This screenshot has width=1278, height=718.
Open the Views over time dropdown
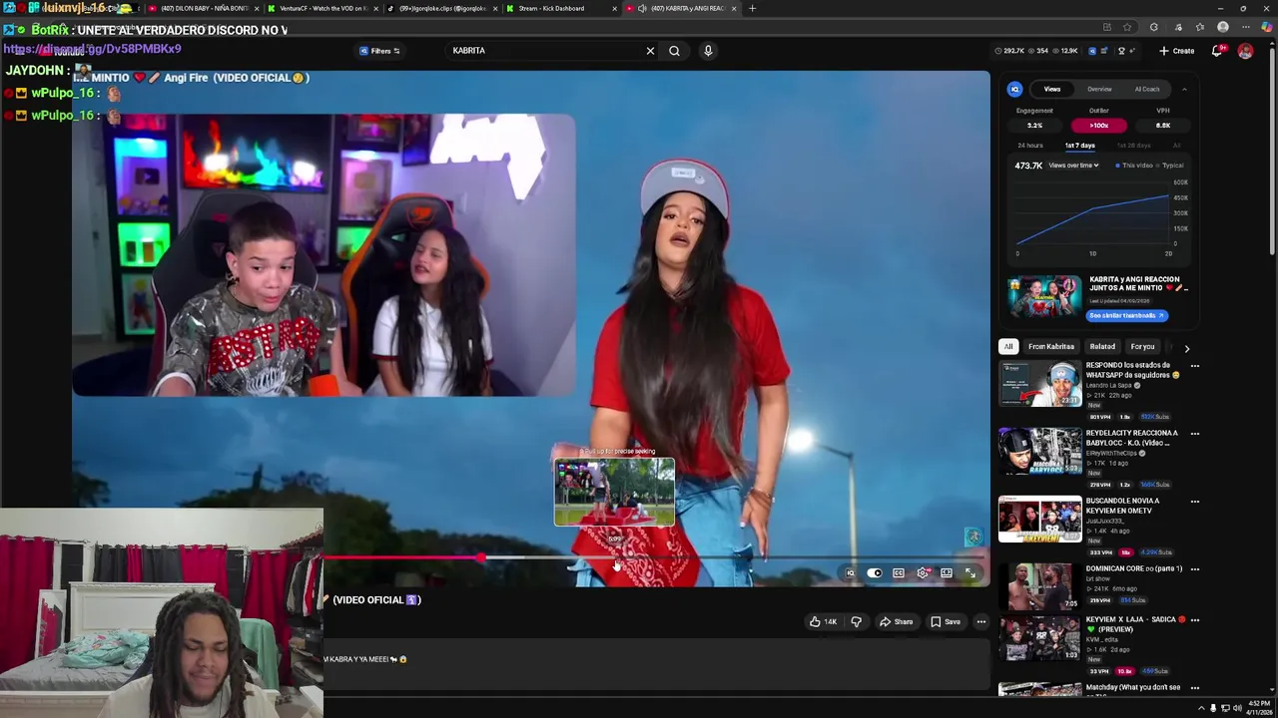(1073, 166)
